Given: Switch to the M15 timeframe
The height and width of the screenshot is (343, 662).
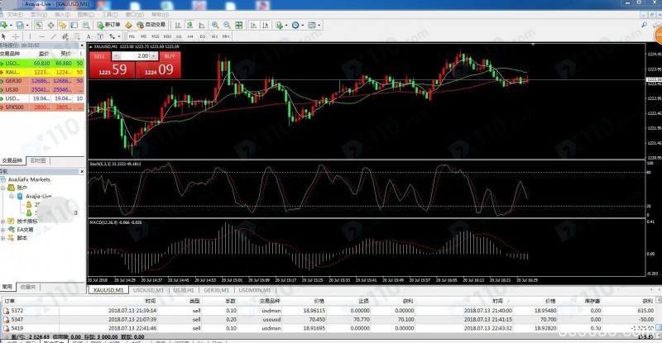Looking at the screenshot, I should [x=156, y=36].
